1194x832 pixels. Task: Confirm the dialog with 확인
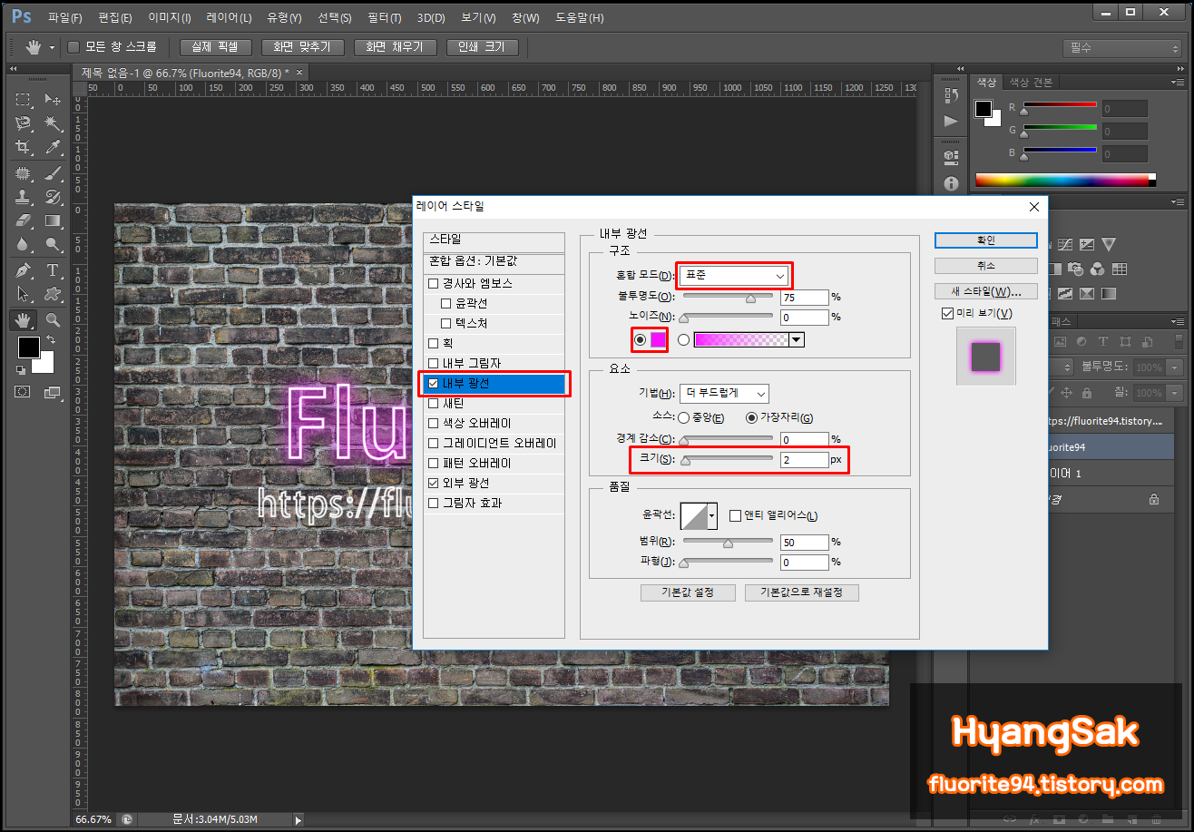pos(986,240)
